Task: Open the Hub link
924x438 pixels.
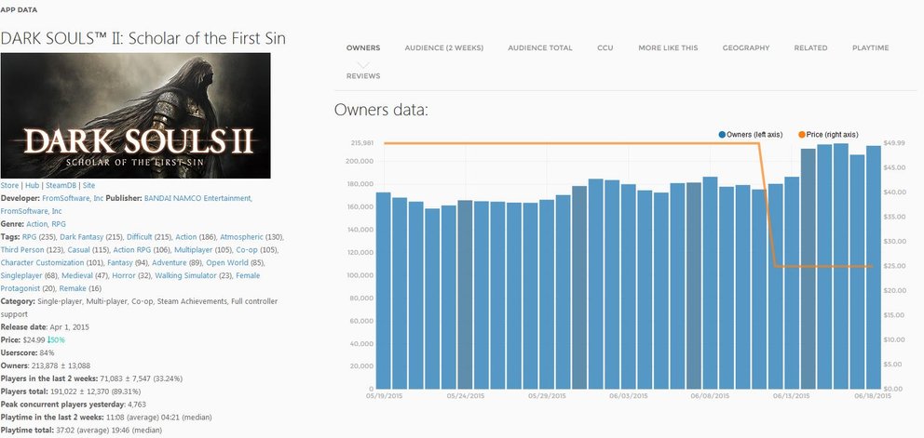Action: click(x=32, y=185)
